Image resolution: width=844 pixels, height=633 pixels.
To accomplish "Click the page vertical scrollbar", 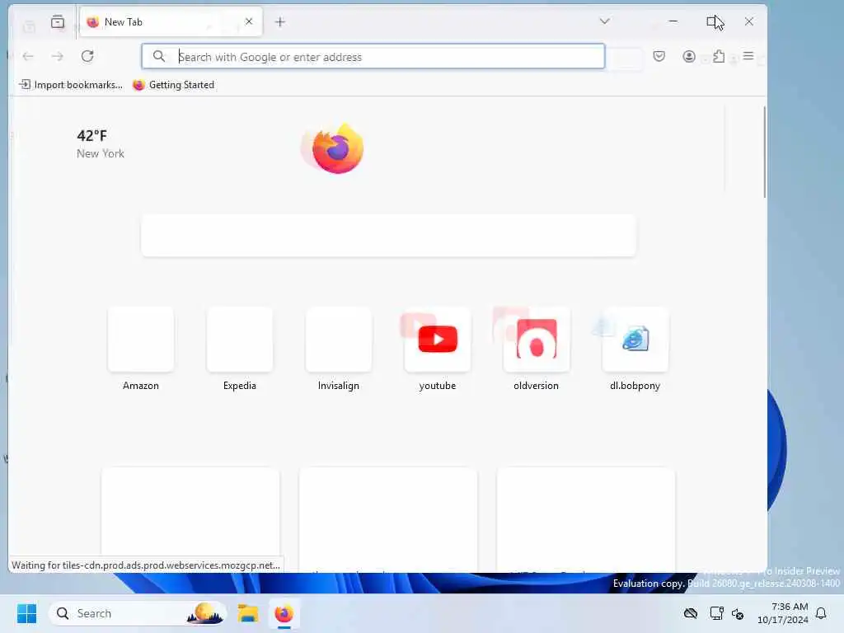I will click(764, 152).
